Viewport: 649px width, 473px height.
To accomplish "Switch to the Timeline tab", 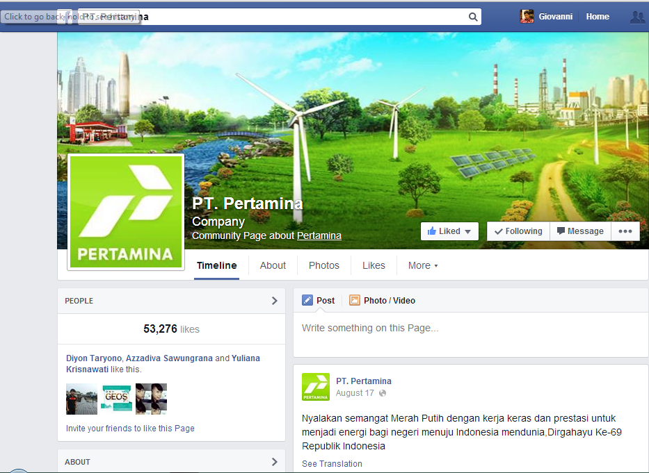I will click(x=216, y=265).
